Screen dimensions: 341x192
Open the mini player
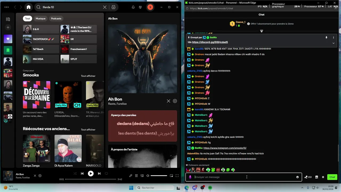pyautogui.click(x=171, y=176)
